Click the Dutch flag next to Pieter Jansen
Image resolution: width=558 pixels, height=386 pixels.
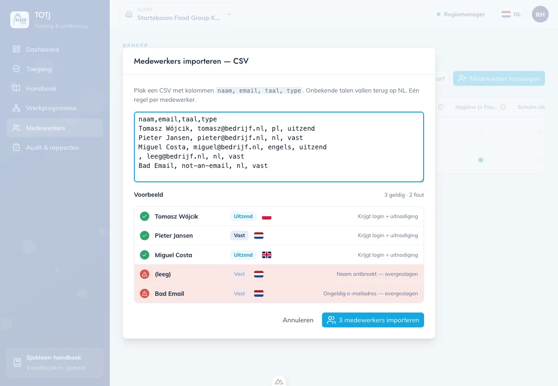pos(259,236)
